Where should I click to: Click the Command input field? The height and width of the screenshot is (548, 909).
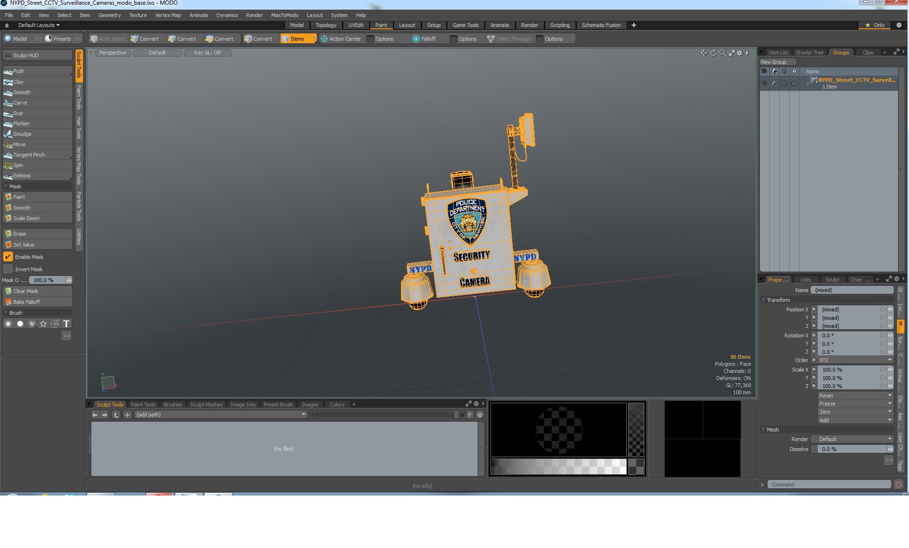[829, 485]
